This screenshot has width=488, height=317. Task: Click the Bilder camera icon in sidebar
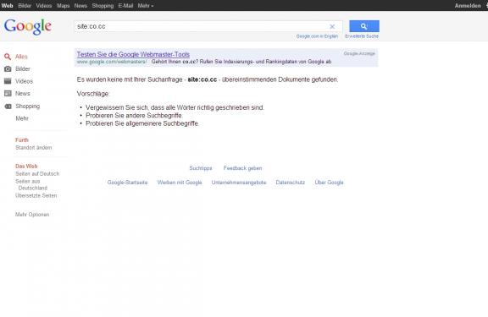pos(8,69)
